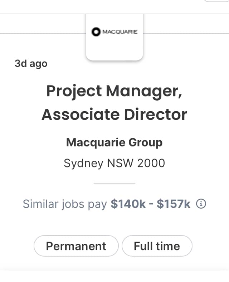Click the "2000" postcode in location
This screenshot has width=229, height=282.
tap(151, 163)
